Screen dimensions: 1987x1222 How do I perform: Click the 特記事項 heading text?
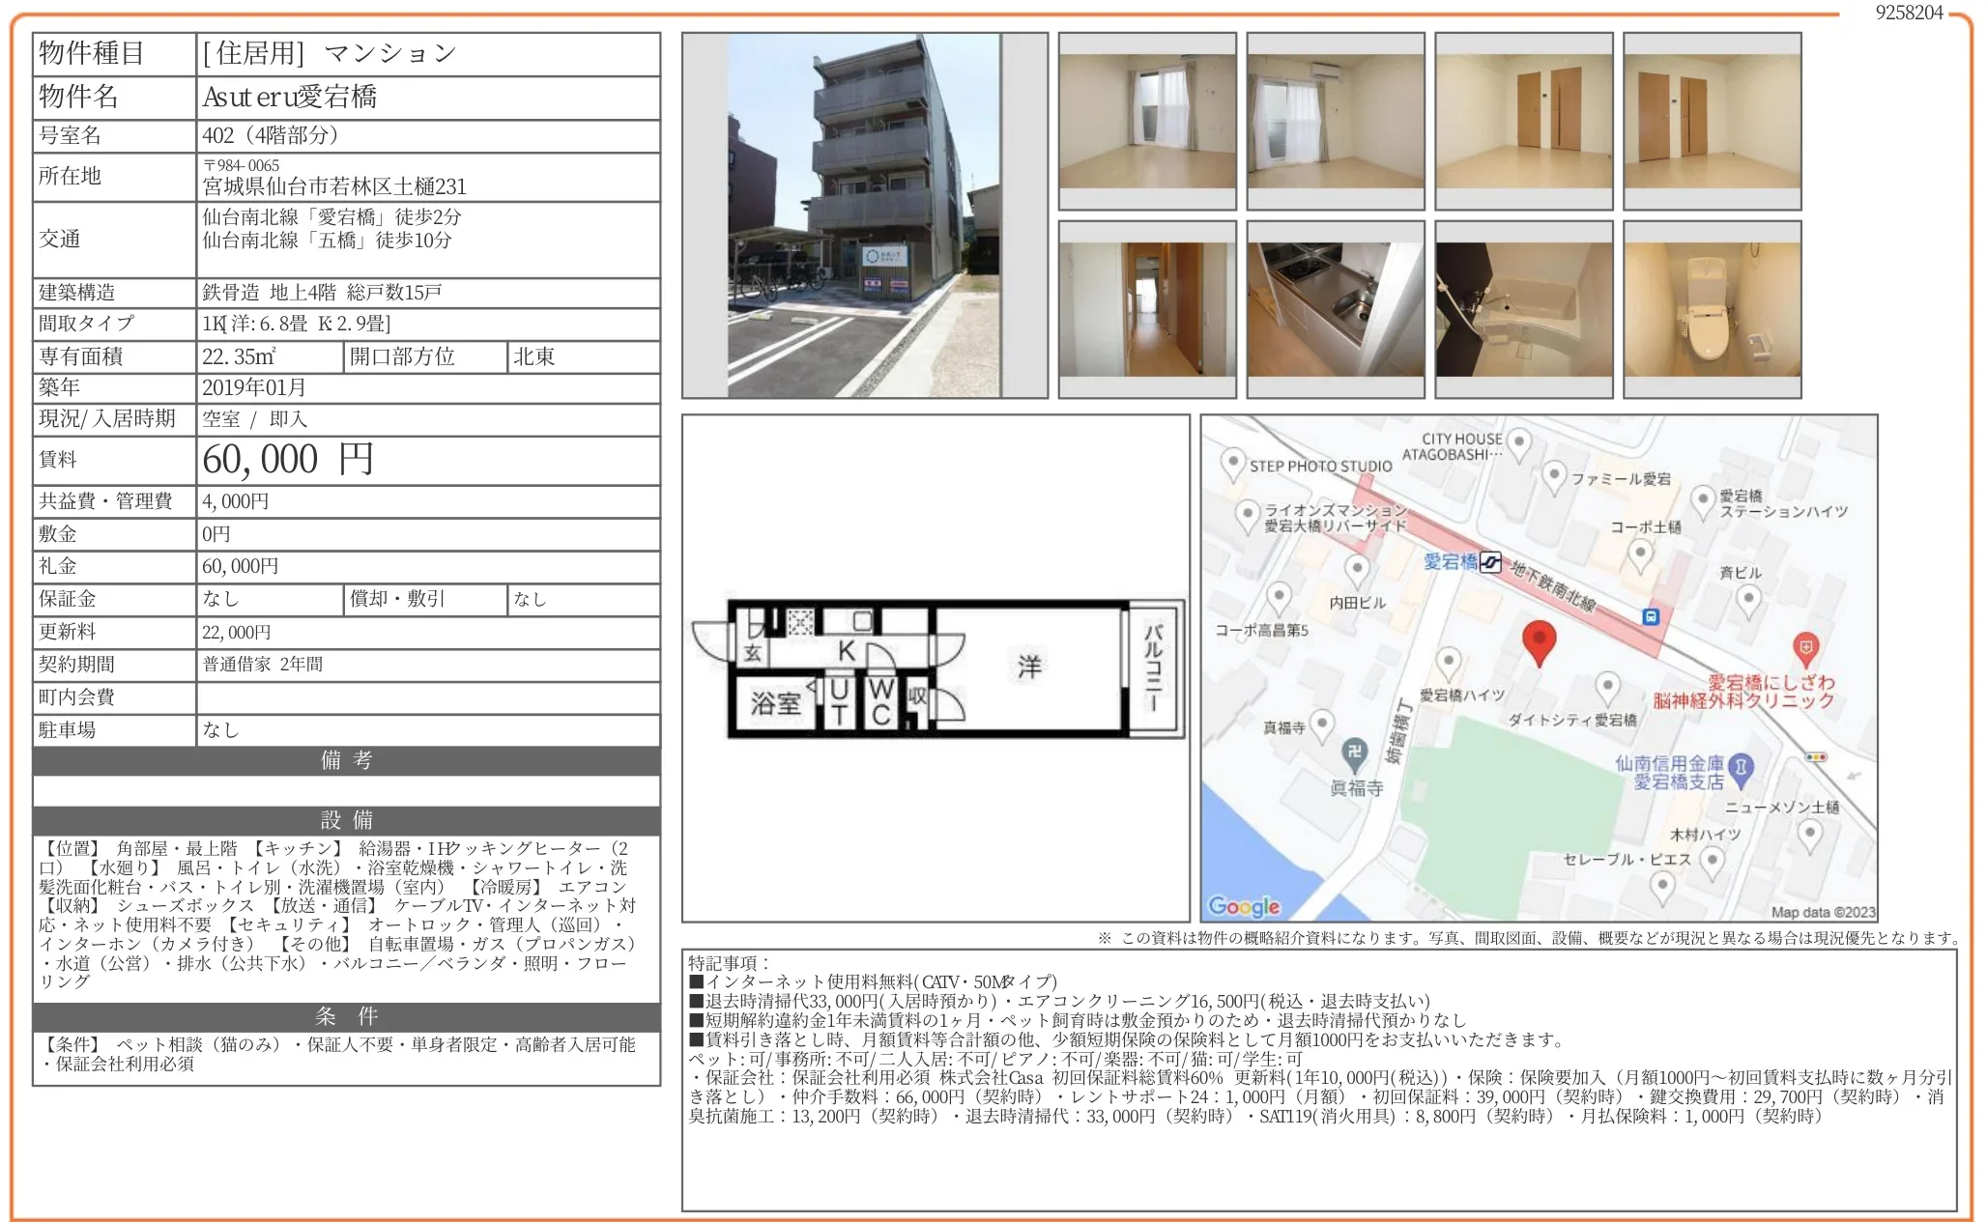[x=729, y=963]
